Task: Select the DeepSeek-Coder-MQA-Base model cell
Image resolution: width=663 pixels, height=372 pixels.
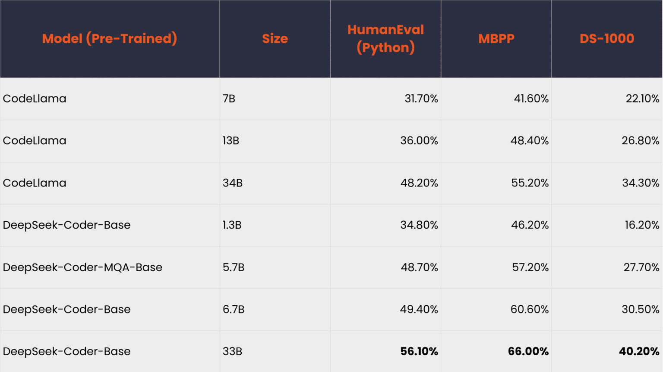Action: 82,267
